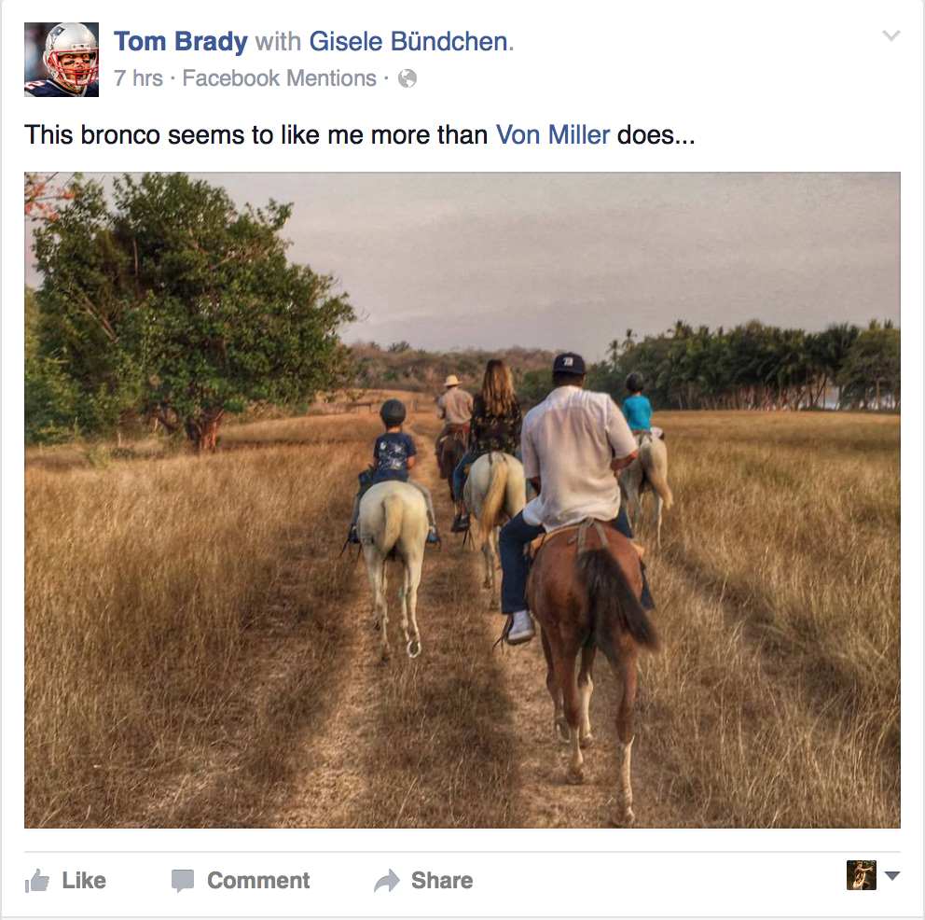Viewport: 925px width, 920px height.
Task: Click the Share button label
Action: tap(442, 881)
